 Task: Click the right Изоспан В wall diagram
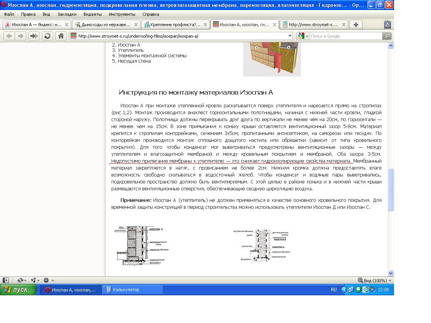[261, 245]
